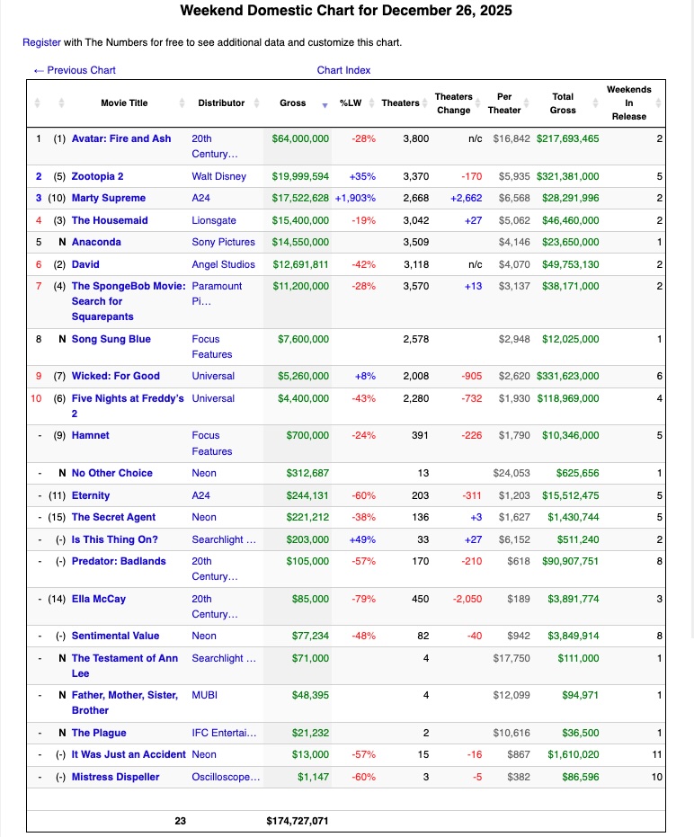Click the $64,000,000 gross cell
The width and height of the screenshot is (694, 837).
300,138
